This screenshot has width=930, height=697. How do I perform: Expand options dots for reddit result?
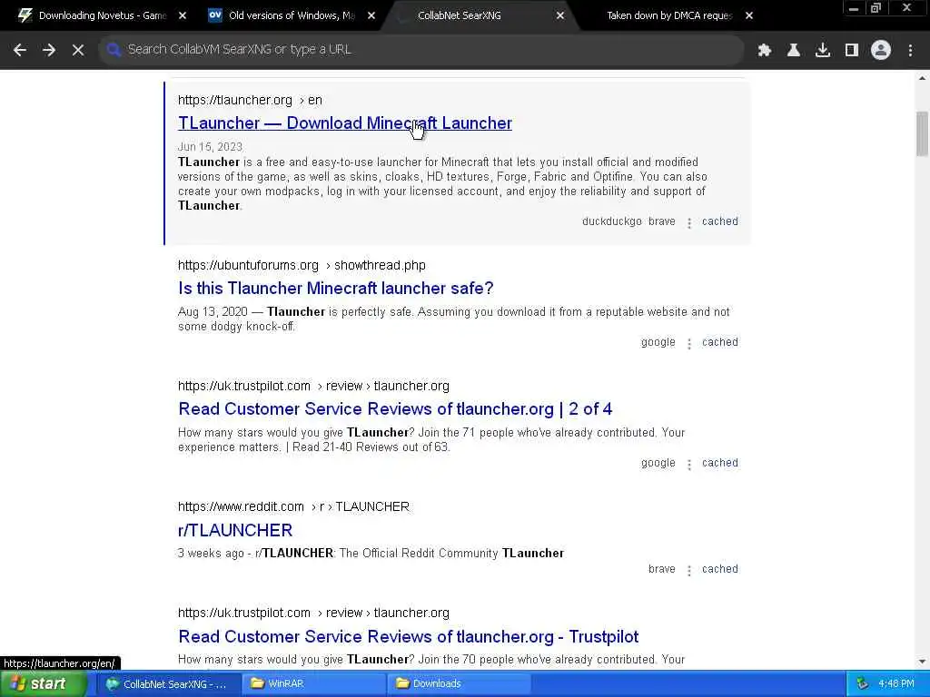tap(689, 572)
